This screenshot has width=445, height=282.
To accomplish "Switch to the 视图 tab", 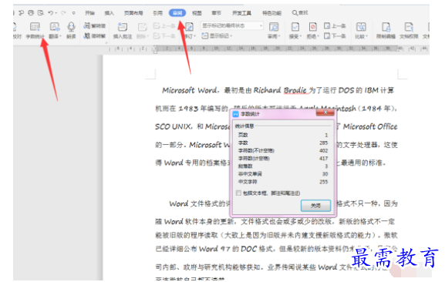I will tap(197, 13).
